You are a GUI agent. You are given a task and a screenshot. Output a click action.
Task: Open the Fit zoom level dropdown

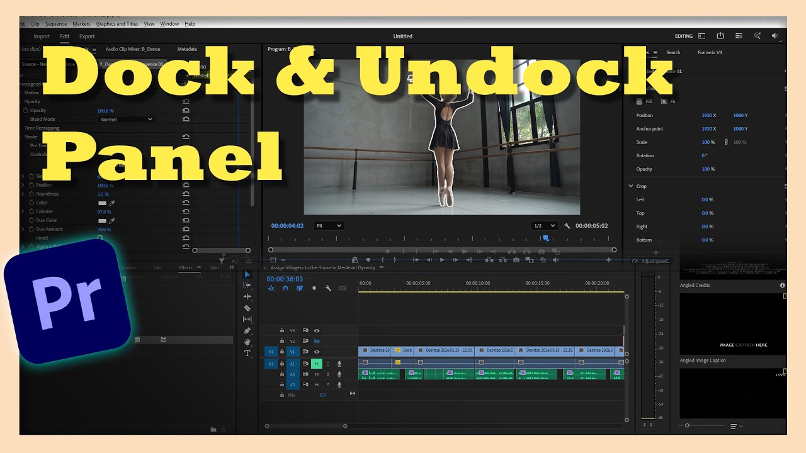click(329, 226)
